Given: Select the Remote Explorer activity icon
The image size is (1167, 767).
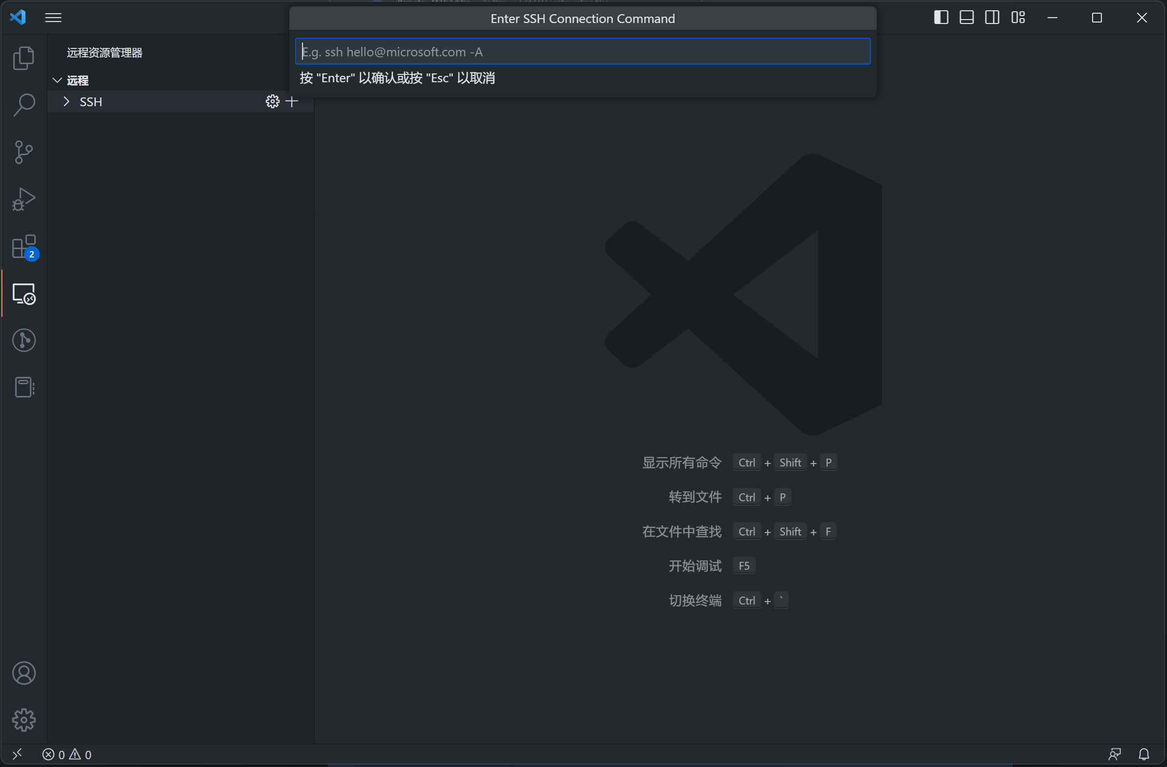Looking at the screenshot, I should [23, 294].
